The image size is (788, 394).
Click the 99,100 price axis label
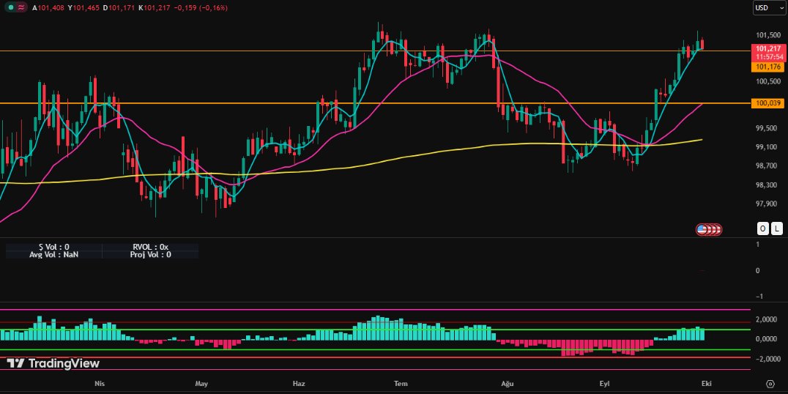(767, 146)
